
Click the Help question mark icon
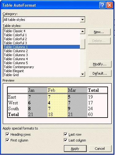click(x=102, y=5)
